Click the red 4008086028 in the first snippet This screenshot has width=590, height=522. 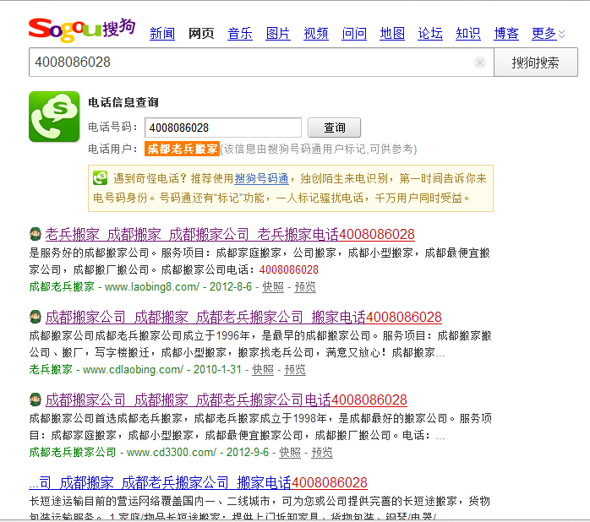click(x=288, y=270)
